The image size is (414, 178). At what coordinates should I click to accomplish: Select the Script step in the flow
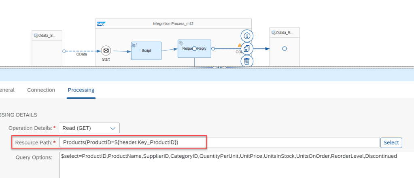(x=146, y=51)
